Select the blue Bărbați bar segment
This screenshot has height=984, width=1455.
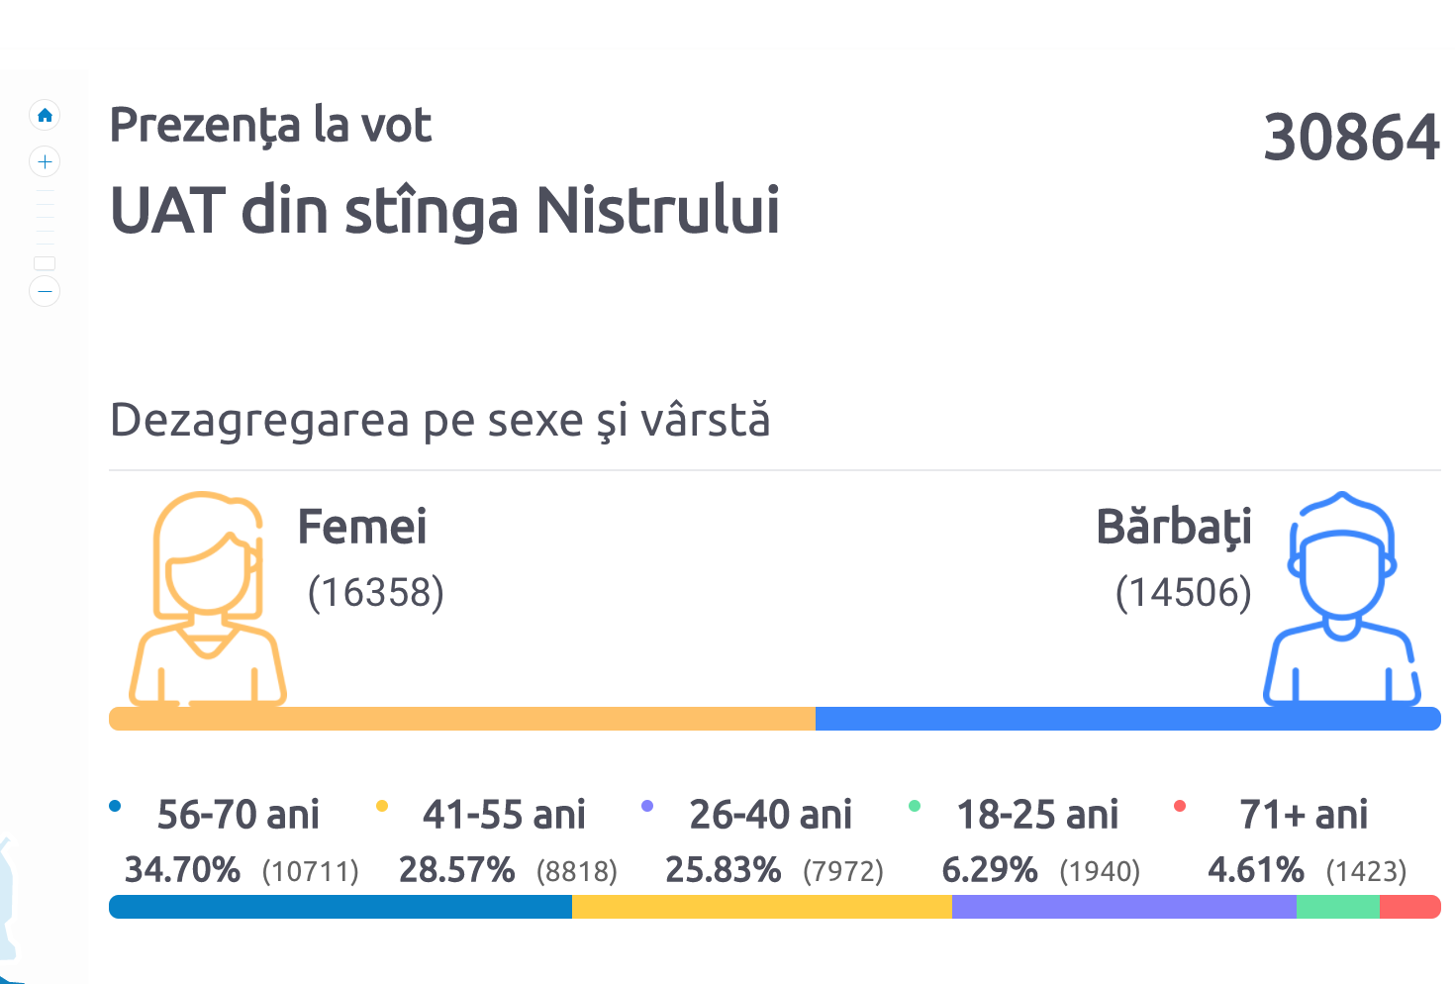(x=1127, y=719)
